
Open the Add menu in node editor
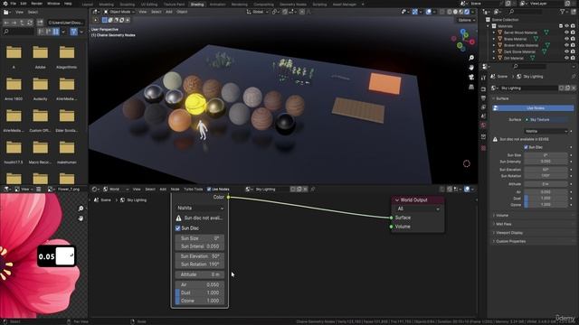[163, 190]
